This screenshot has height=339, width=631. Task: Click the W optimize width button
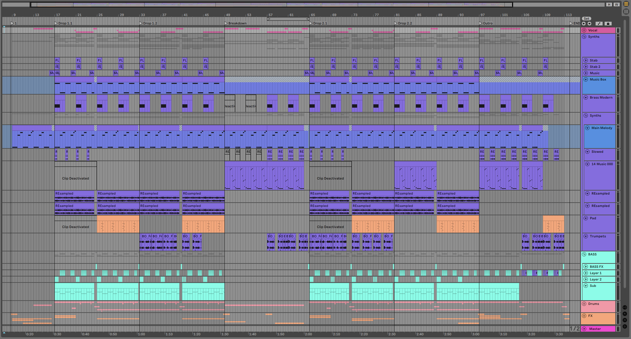617,4
